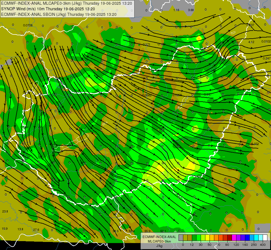Click the 'MLCAPE0-3km' legend label

tap(159, 241)
